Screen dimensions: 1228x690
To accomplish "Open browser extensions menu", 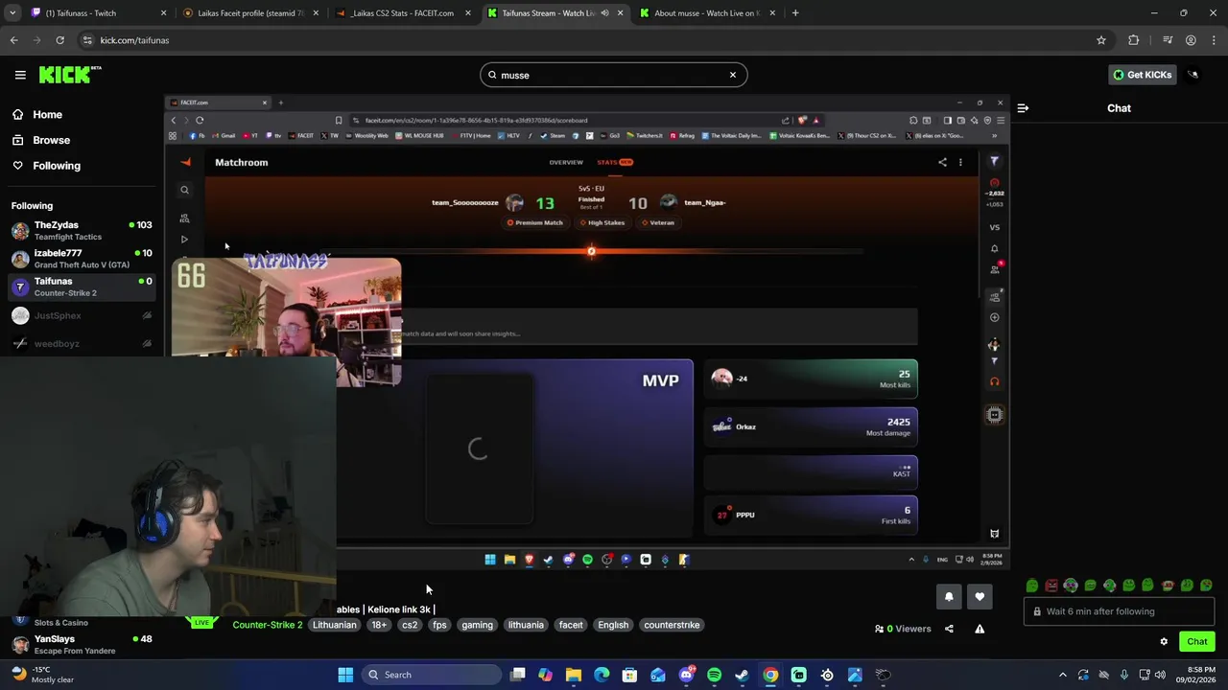I will click(1134, 40).
